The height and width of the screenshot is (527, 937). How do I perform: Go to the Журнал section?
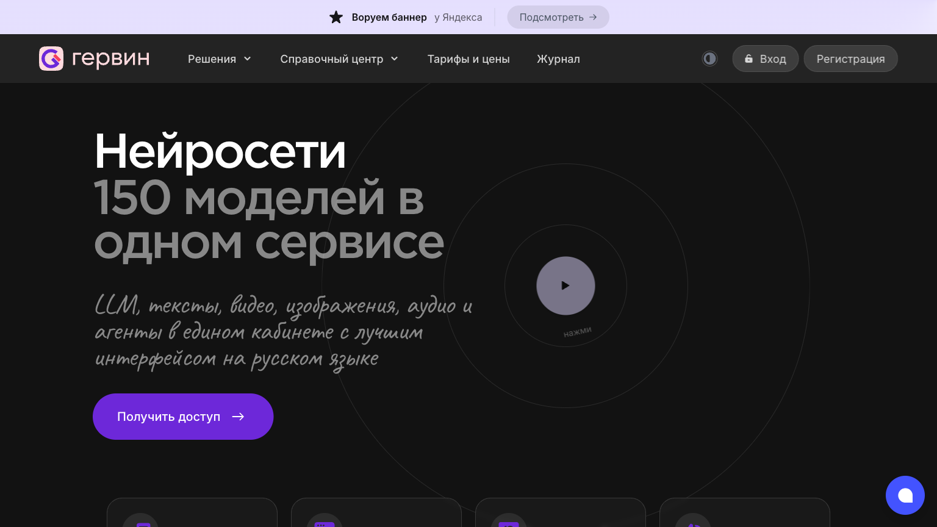pyautogui.click(x=558, y=59)
